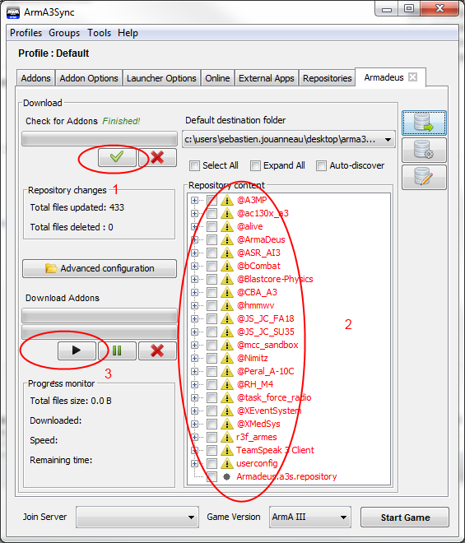Enable the Select All checkbox

[194, 166]
